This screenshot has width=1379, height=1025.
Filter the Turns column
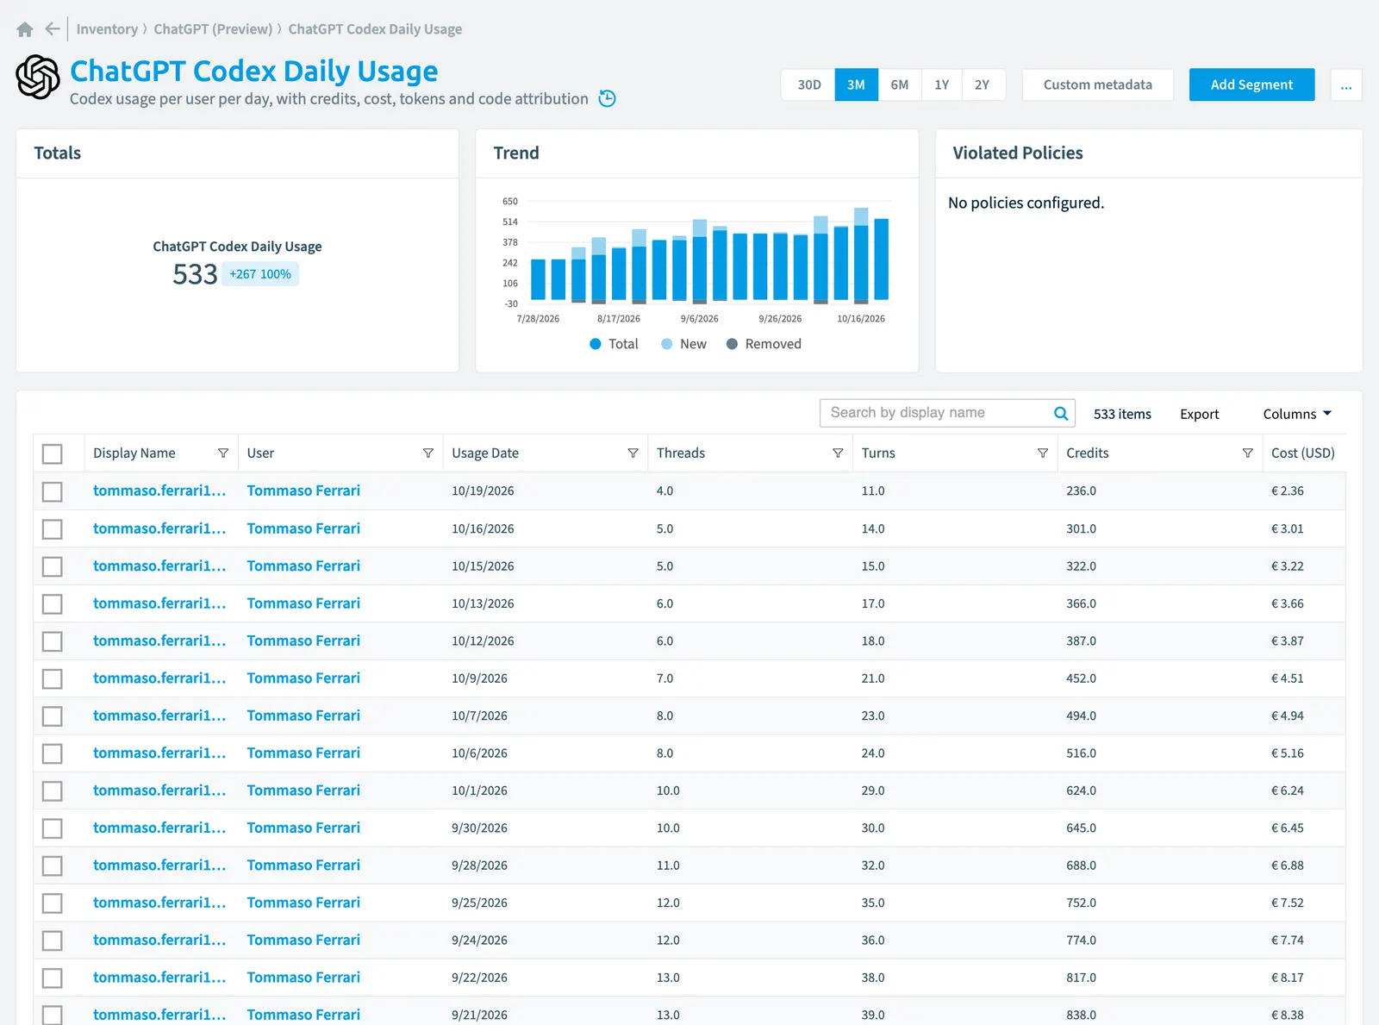tap(1043, 453)
